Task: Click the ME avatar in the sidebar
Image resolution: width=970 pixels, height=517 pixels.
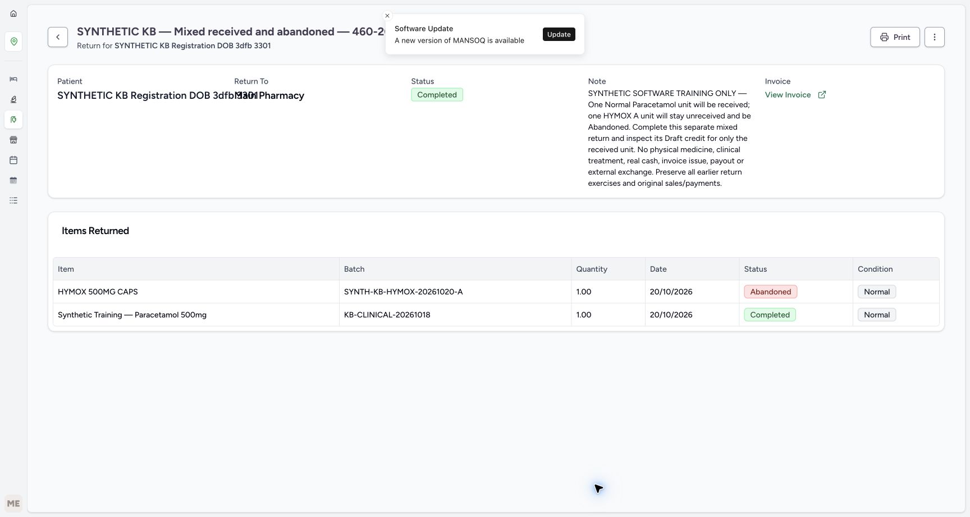Action: [x=13, y=504]
